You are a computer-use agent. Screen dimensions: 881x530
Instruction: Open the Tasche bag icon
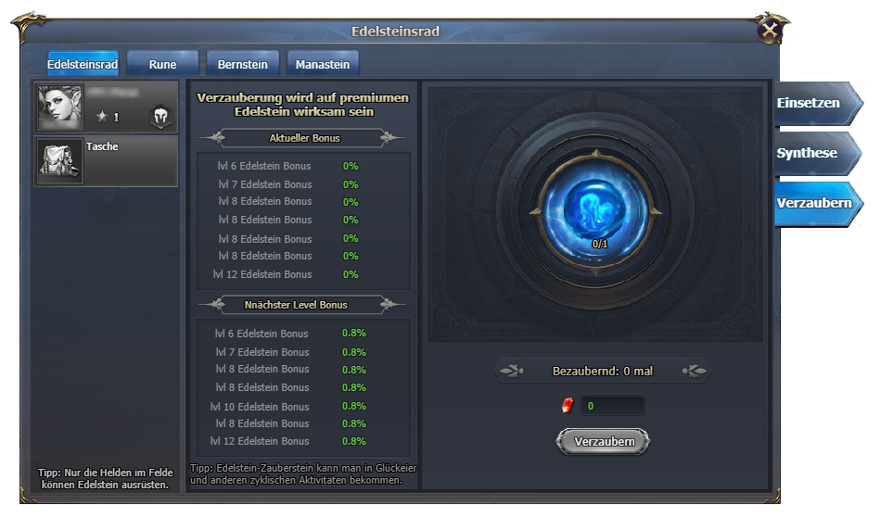(x=60, y=161)
